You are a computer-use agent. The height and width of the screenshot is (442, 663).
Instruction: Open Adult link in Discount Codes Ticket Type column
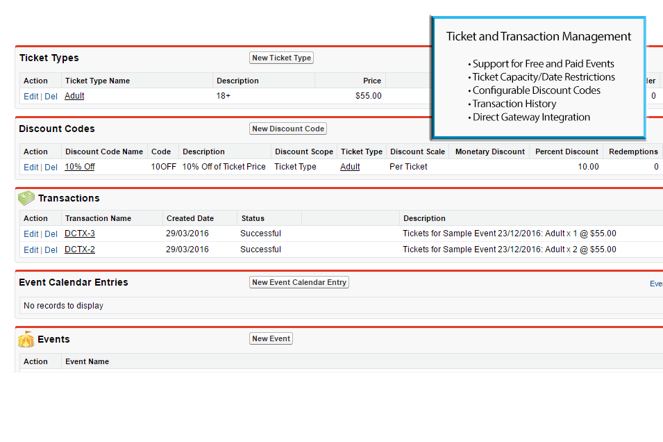click(350, 167)
